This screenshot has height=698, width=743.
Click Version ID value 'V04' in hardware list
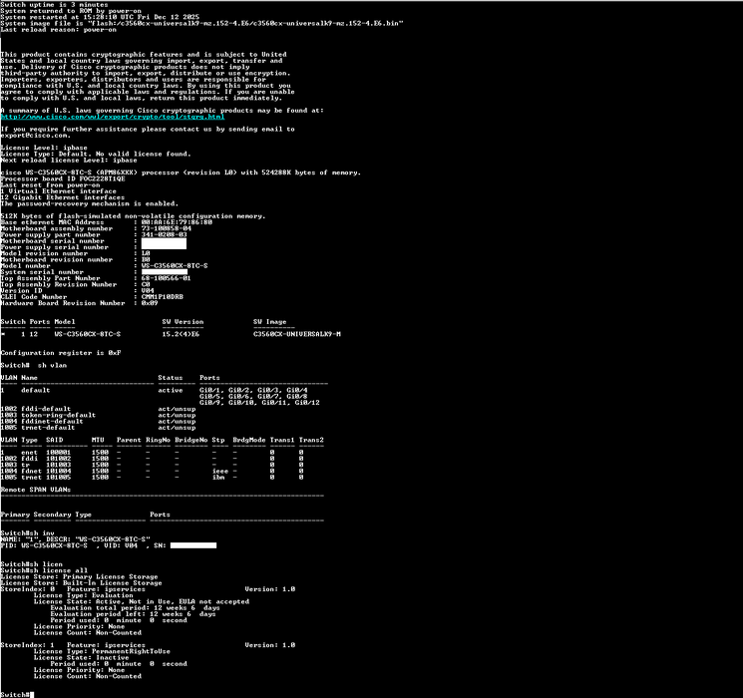(x=148, y=290)
